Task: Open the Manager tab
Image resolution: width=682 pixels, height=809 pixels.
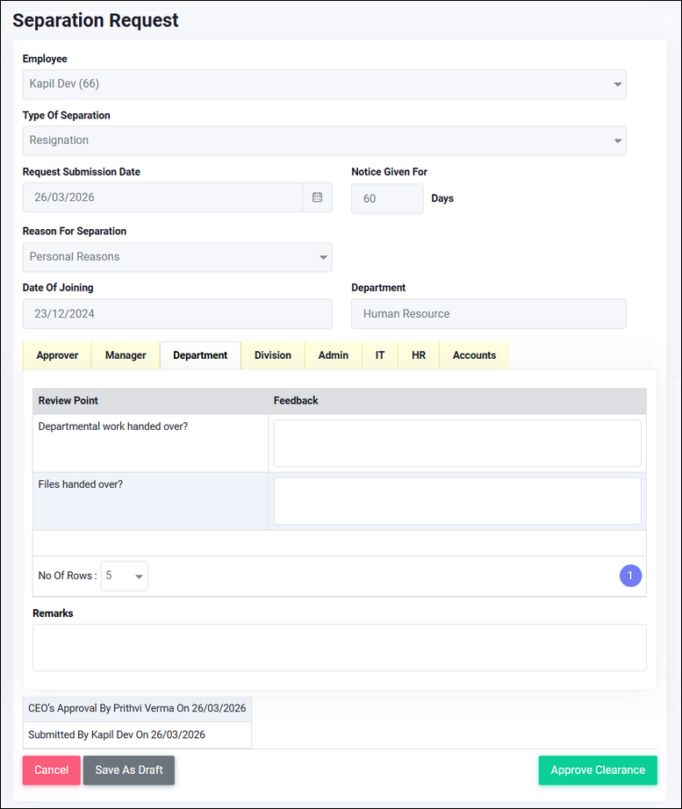Action: [x=126, y=355]
